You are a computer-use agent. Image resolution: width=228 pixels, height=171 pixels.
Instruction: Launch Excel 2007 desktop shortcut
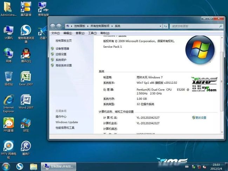coord(26,78)
